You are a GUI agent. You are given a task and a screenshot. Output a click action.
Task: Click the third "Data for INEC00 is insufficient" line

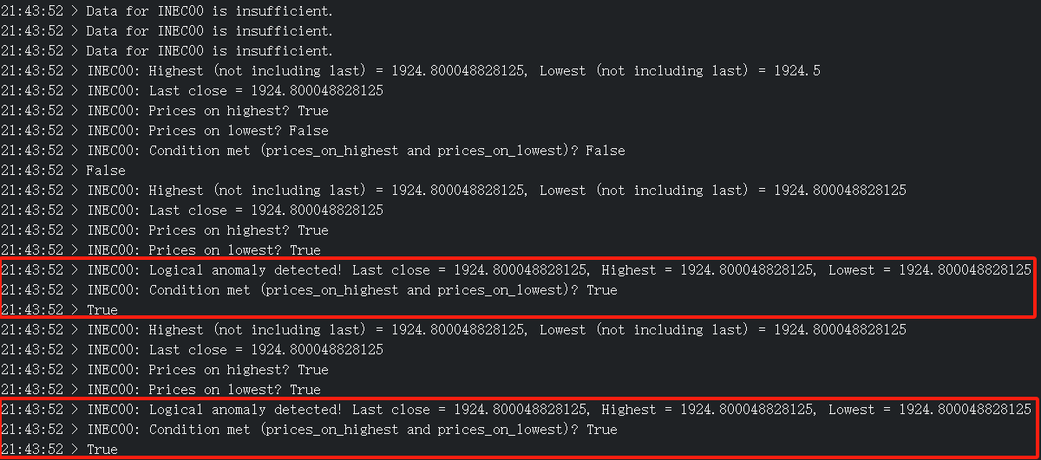167,51
